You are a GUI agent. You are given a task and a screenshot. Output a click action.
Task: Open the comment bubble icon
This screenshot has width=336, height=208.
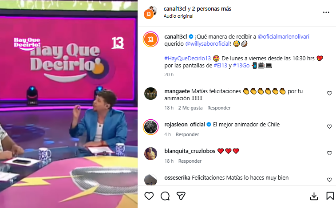coord(165,196)
